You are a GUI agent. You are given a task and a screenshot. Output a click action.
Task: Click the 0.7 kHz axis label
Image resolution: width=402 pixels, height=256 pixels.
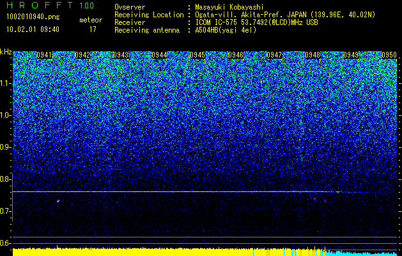tap(5, 211)
